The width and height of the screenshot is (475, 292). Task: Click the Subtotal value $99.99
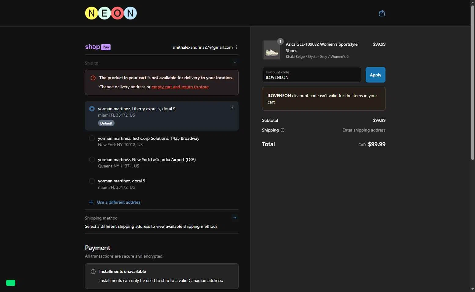(379, 120)
